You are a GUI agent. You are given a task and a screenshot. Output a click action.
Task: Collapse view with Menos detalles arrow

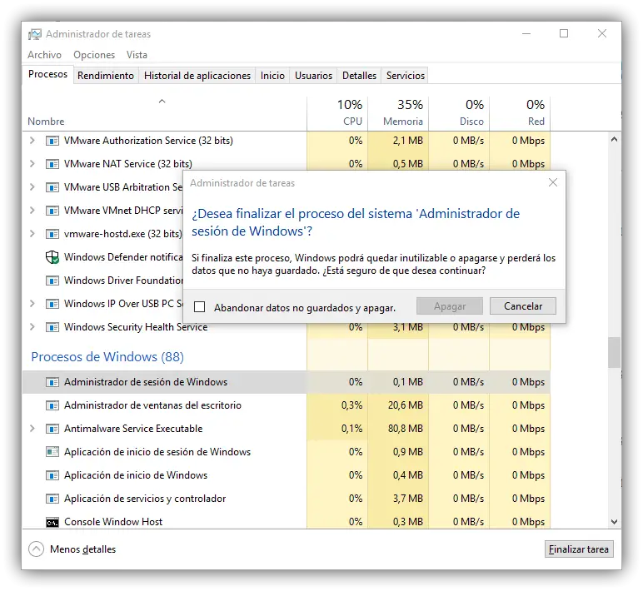point(36,549)
